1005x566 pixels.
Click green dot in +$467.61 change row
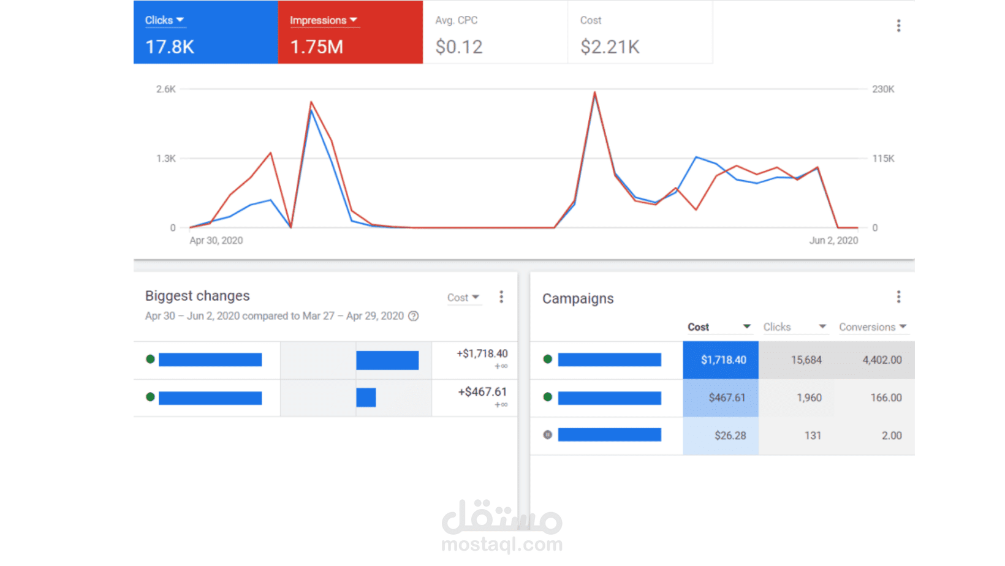[x=150, y=397]
